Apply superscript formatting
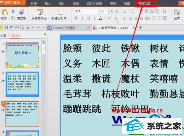This screenshot has height=136, width=184. [x=110, y=18]
